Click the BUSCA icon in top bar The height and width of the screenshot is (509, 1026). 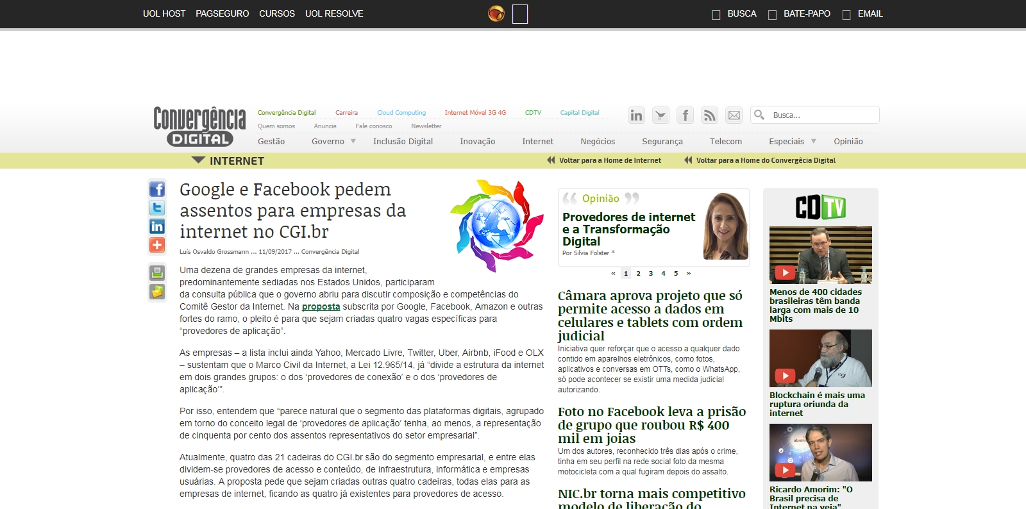click(x=716, y=15)
